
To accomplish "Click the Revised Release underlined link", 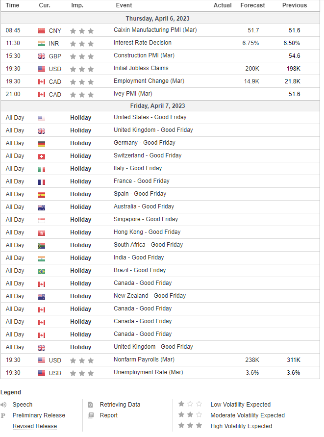I will [x=35, y=426].
